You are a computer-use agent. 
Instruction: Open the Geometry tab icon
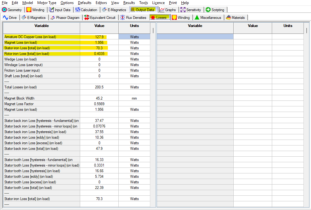[12, 10]
